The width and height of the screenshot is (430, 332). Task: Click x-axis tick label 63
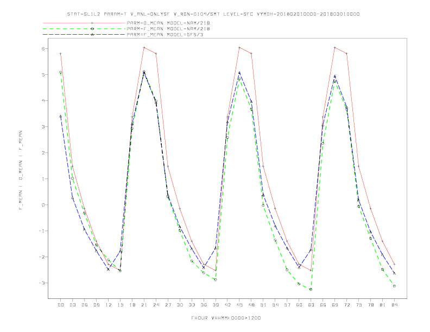(x=311, y=305)
